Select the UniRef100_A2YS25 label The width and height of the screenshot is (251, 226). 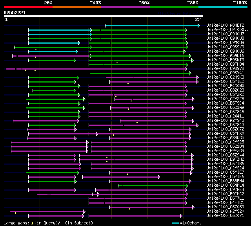coord(225,142)
